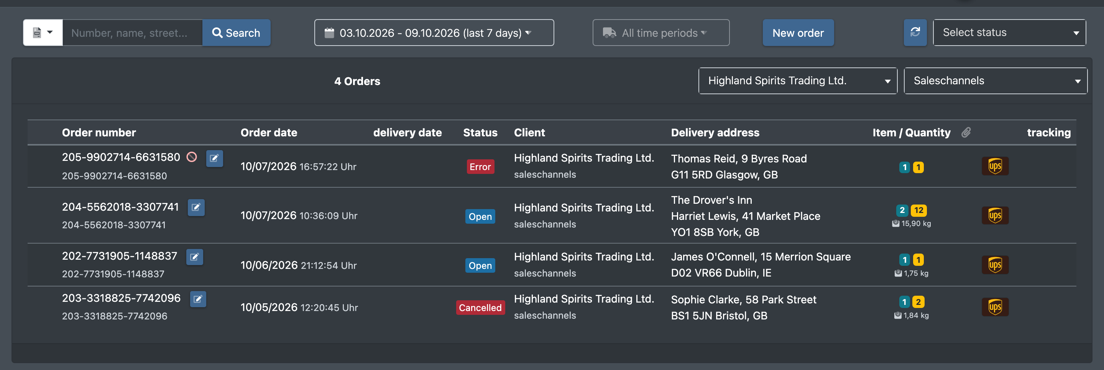1104x370 pixels.
Task: Click quantity badge 12 on Drover's Inn order
Action: [x=918, y=210]
